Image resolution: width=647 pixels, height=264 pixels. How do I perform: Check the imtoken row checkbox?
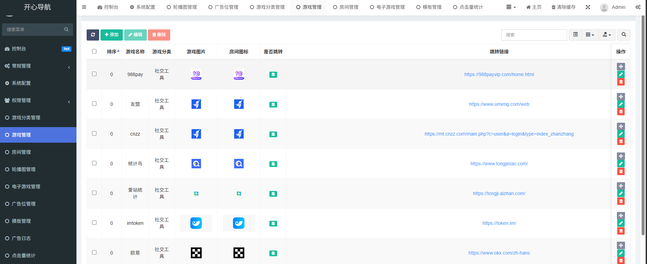(x=94, y=223)
